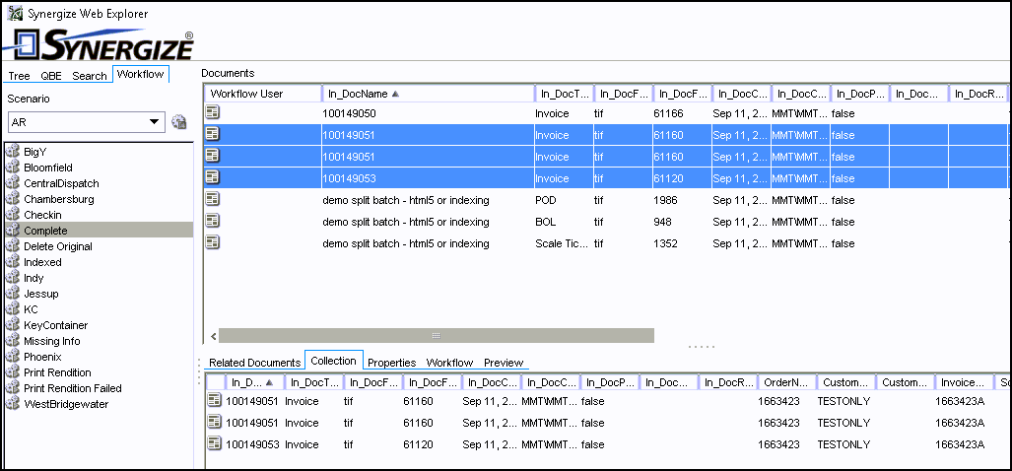This screenshot has height=471, width=1012.
Task: Click the icon next to the Scenario dropdown
Action: 178,121
